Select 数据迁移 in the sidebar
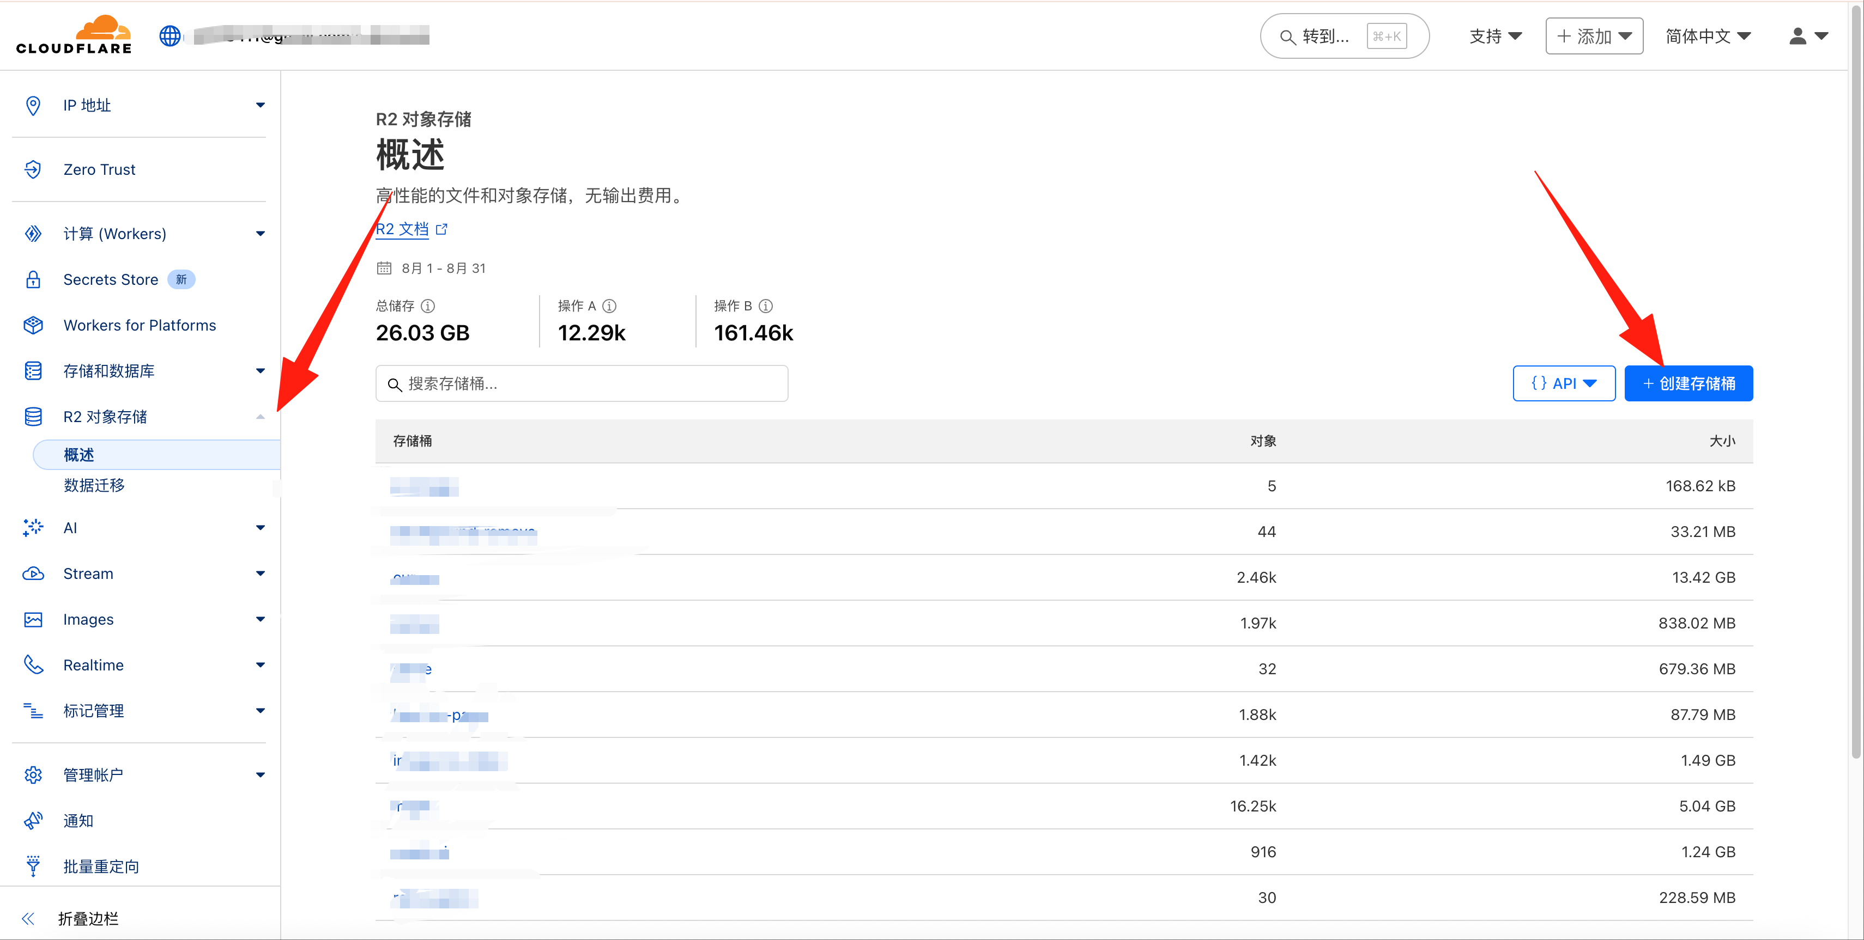Screen dimensions: 1864x940 [x=94, y=485]
